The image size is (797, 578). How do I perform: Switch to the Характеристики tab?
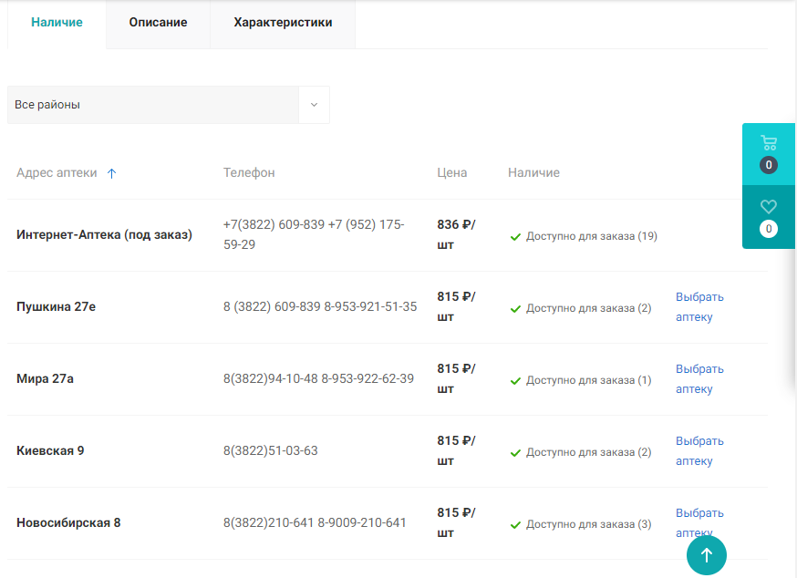click(283, 23)
